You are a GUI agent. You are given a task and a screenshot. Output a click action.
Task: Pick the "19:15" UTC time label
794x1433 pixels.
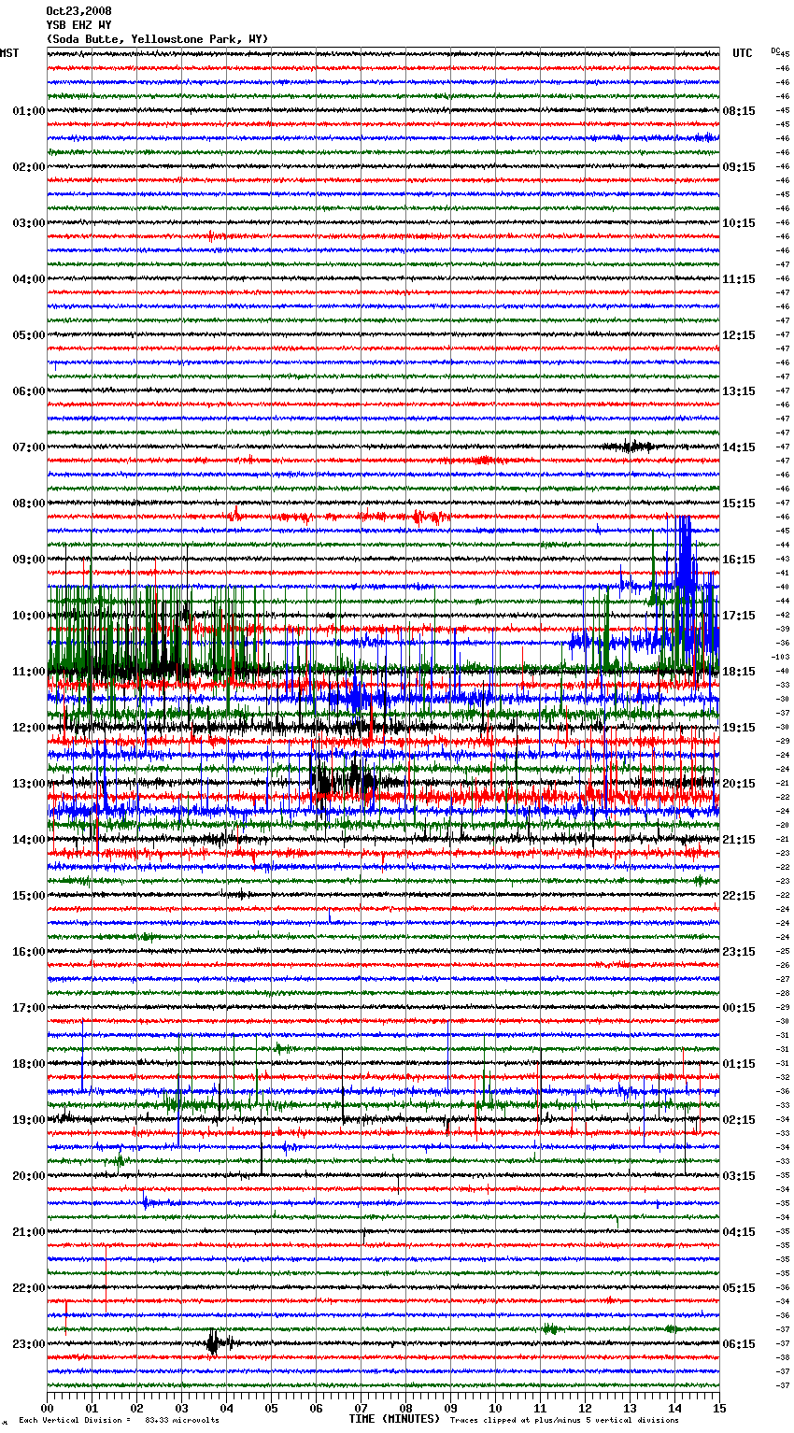[x=739, y=728]
